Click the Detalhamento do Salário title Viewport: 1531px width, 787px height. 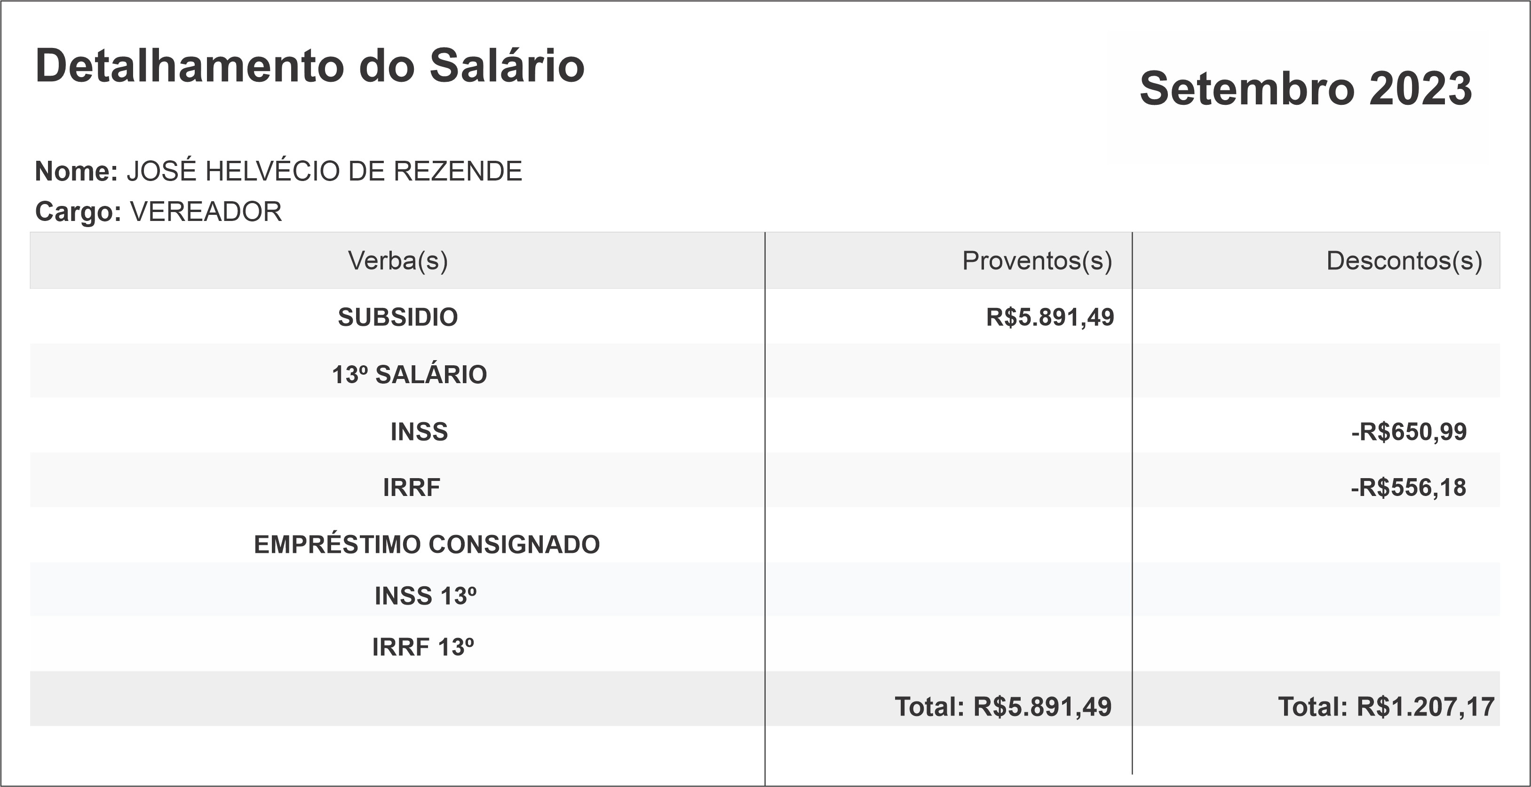pyautogui.click(x=309, y=66)
